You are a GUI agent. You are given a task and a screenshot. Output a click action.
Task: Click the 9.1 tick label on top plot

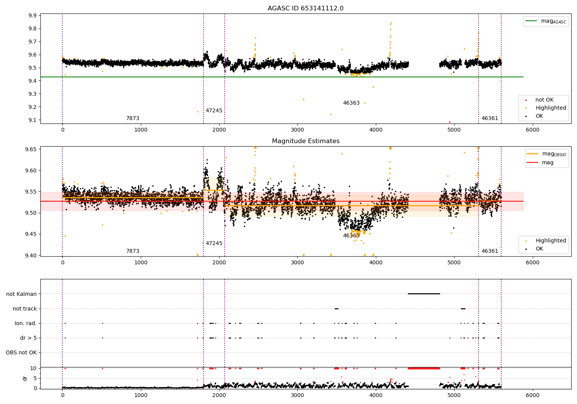pyautogui.click(x=32, y=120)
